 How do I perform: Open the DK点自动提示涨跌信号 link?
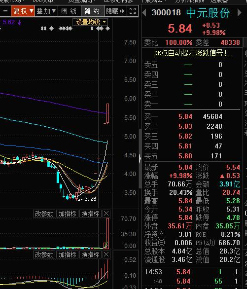click(x=192, y=53)
